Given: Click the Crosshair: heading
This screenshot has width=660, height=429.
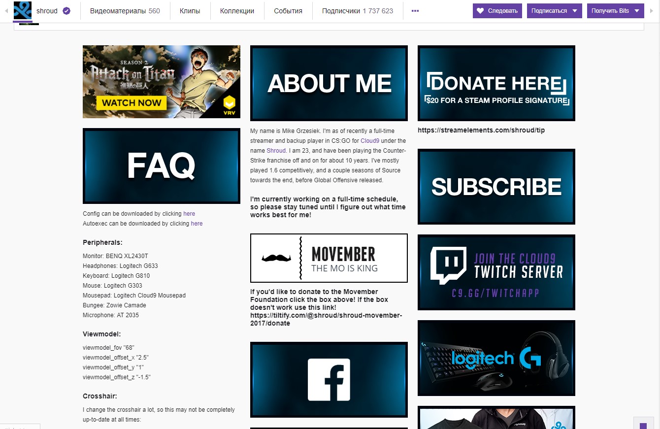Looking at the screenshot, I should point(100,396).
